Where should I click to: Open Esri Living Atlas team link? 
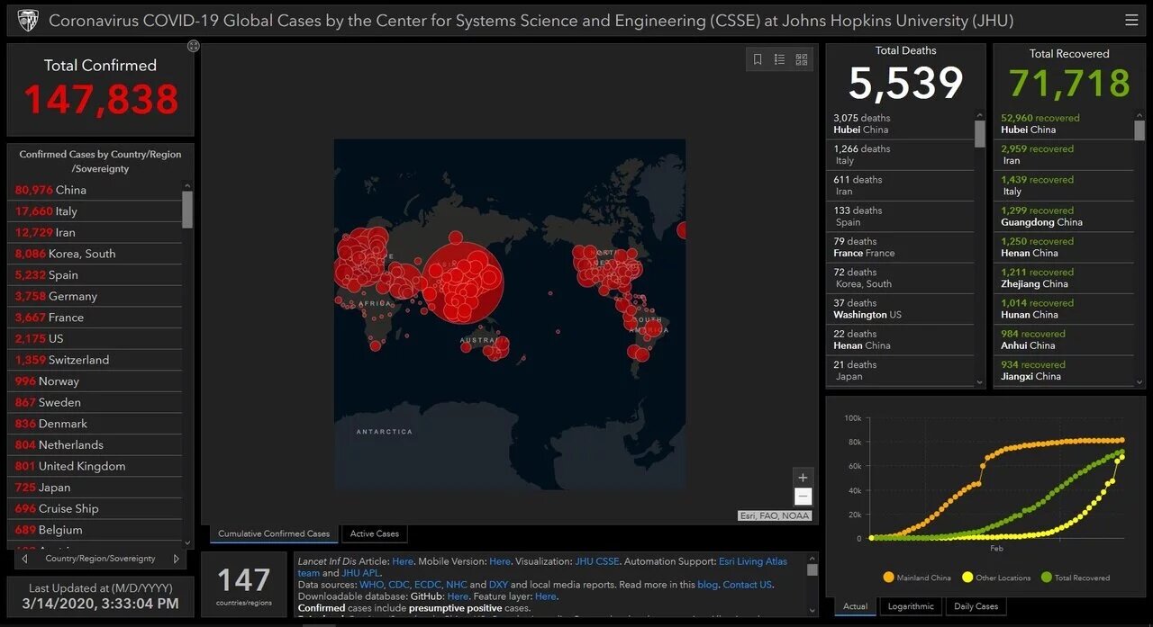click(753, 561)
